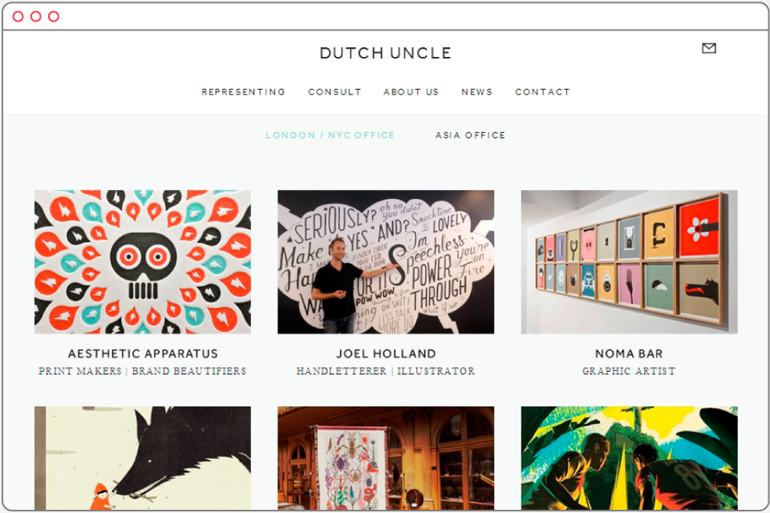
Task: Open the black wolf illustration thumbnail
Action: [x=143, y=458]
